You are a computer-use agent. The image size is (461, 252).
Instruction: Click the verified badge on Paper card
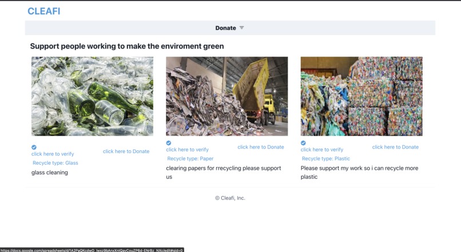point(169,143)
